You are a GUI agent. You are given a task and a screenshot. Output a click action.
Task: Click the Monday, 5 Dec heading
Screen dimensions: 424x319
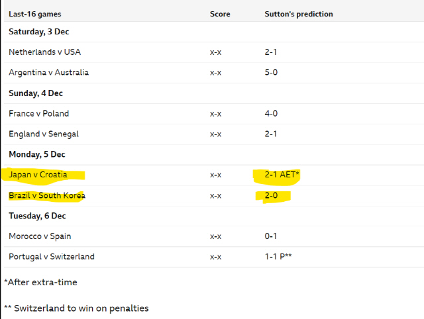pyautogui.click(x=37, y=154)
